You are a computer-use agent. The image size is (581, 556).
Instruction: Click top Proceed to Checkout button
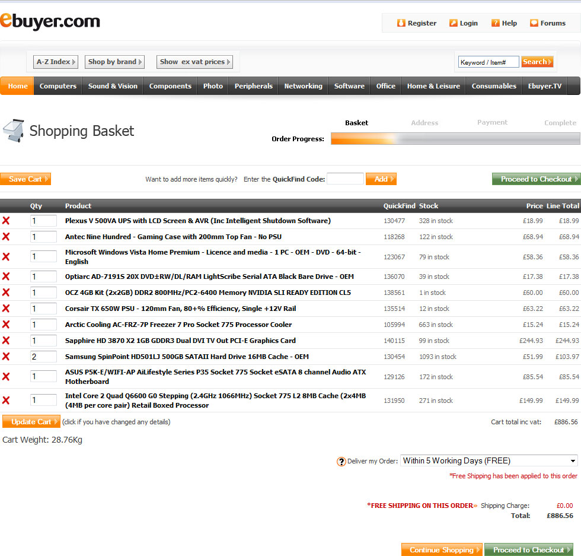point(536,179)
